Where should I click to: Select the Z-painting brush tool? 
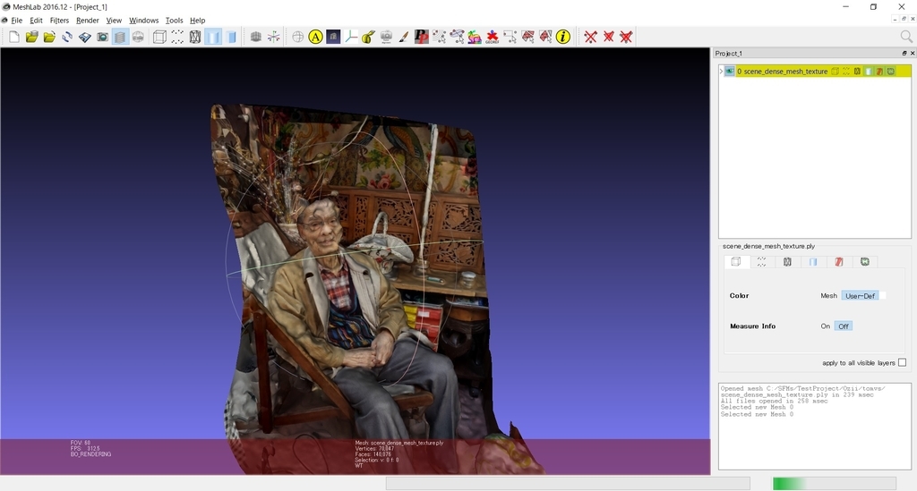pos(404,37)
